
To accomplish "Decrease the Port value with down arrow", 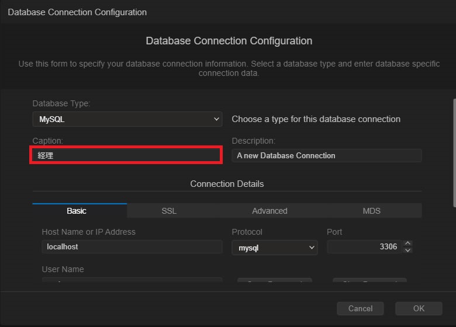I will (408, 251).
